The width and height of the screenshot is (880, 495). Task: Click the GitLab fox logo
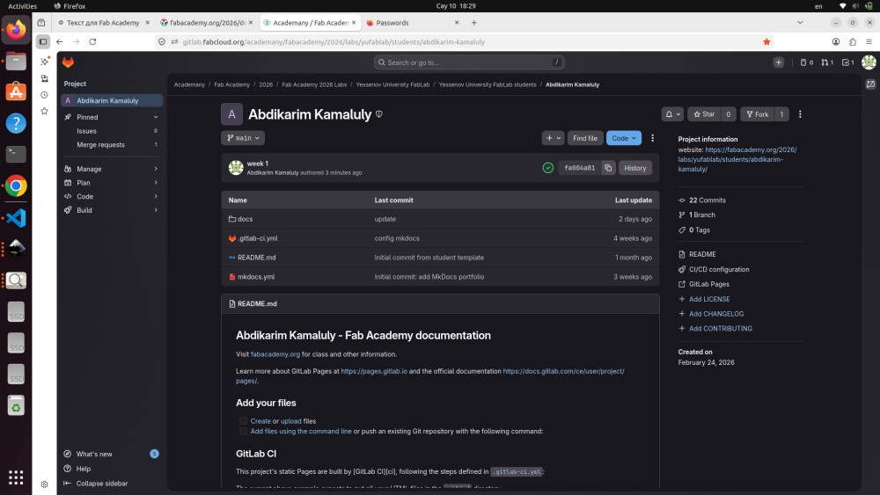click(68, 62)
